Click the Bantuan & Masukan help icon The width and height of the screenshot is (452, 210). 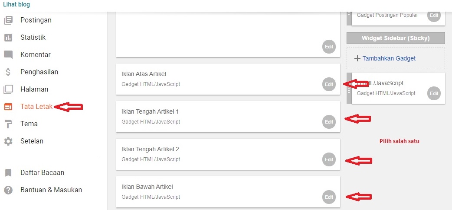(x=8, y=190)
